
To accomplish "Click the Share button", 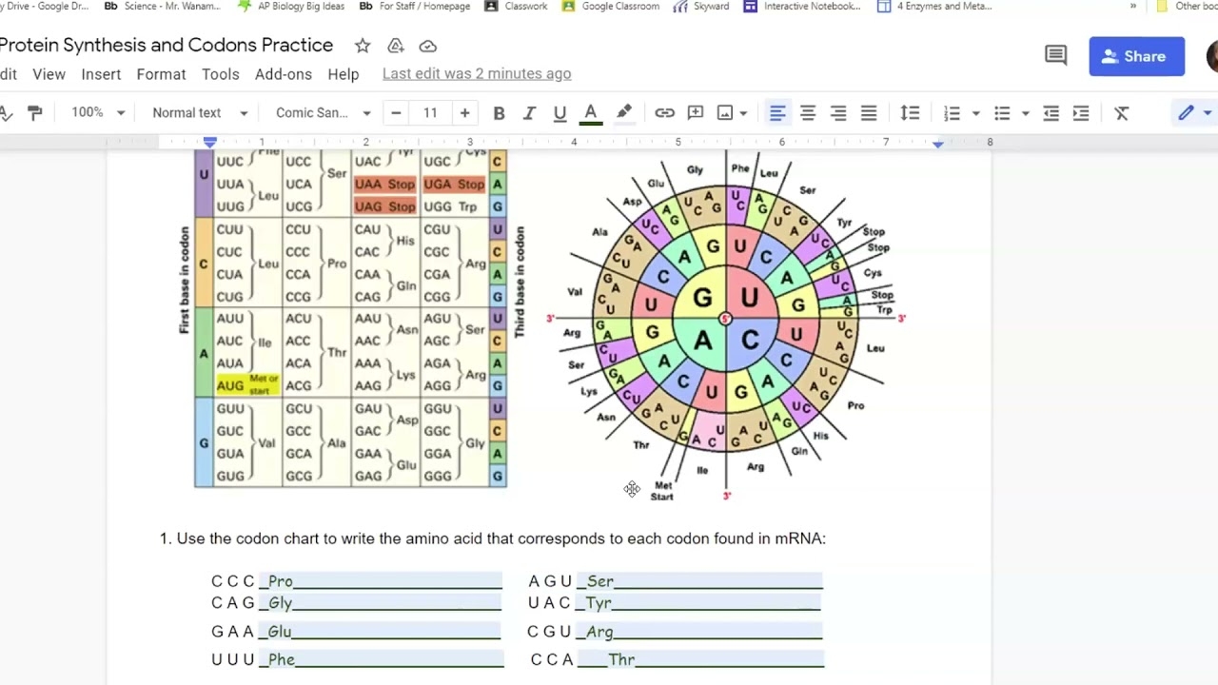I will [x=1136, y=56].
